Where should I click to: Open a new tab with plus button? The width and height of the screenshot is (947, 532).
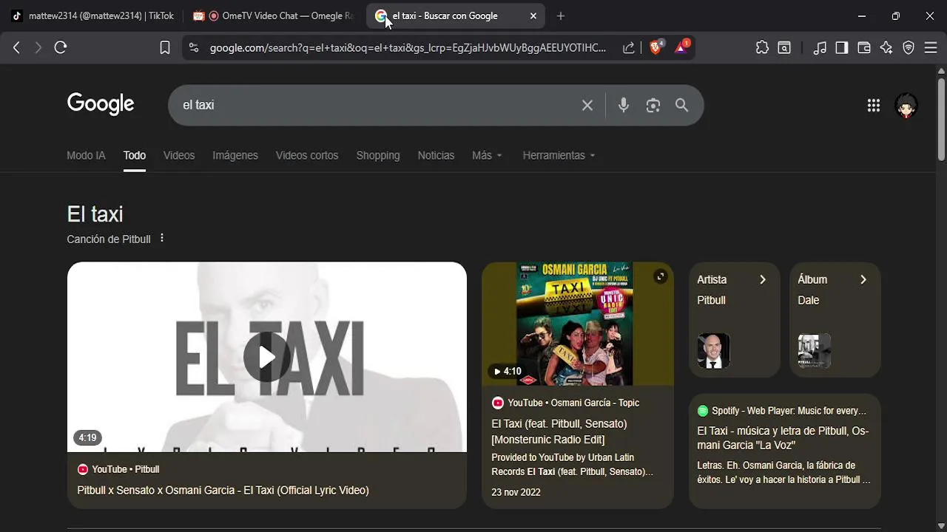point(560,16)
